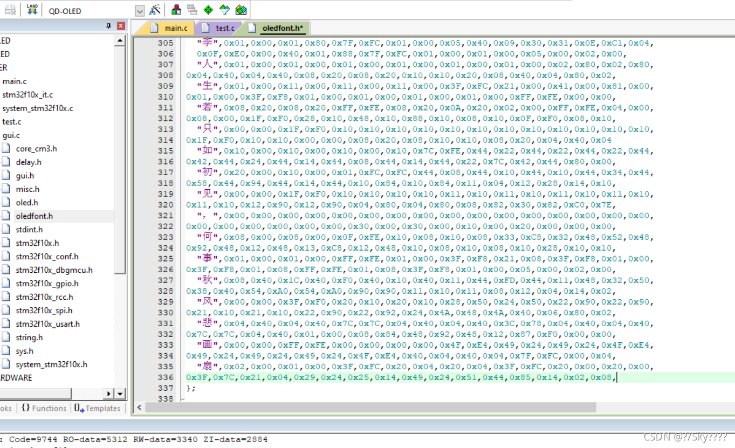
Task: Click the stdint.h file icon
Action: pyautogui.click(x=6, y=229)
